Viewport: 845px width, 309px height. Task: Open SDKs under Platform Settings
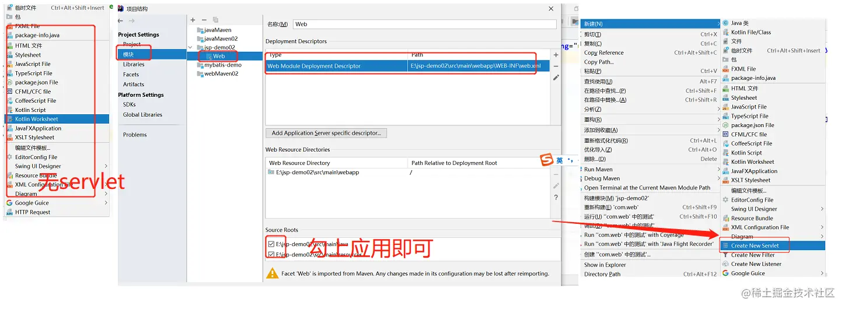pos(130,104)
